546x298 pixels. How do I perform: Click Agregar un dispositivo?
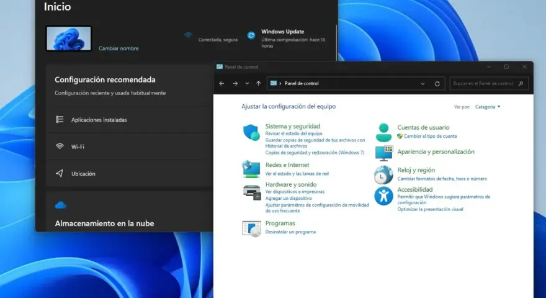[x=289, y=198]
